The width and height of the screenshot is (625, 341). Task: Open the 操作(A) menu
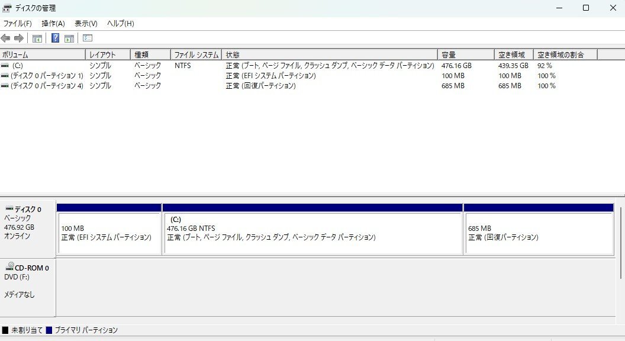[53, 24]
